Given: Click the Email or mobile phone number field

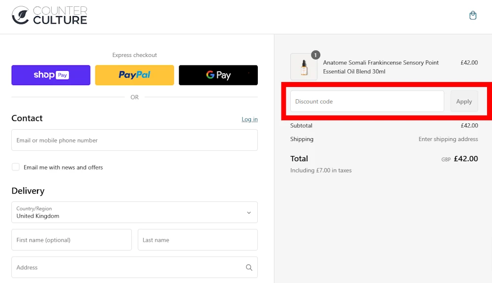Looking at the screenshot, I should tap(135, 140).
